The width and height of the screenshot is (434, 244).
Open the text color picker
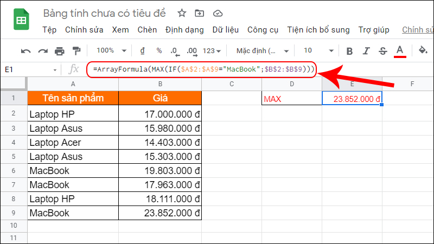[400, 51]
